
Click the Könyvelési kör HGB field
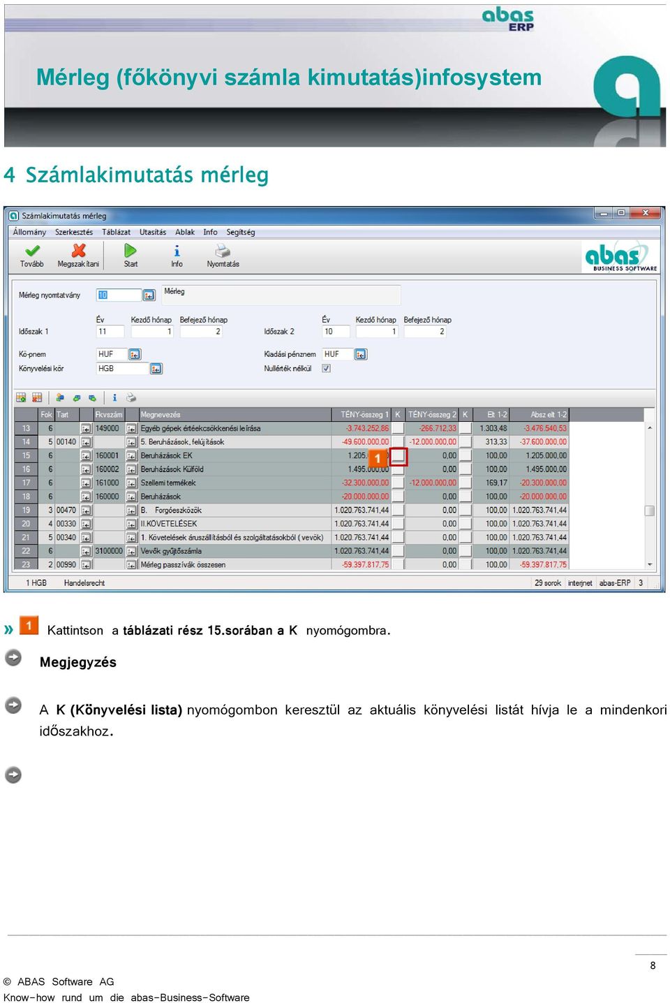(123, 368)
